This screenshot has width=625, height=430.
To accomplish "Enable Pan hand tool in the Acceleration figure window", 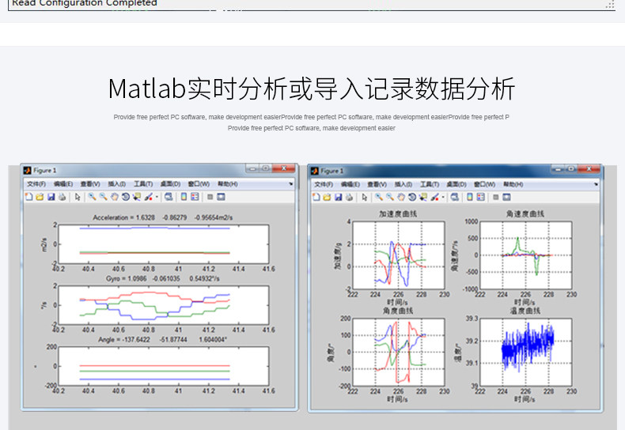I will coord(115,197).
